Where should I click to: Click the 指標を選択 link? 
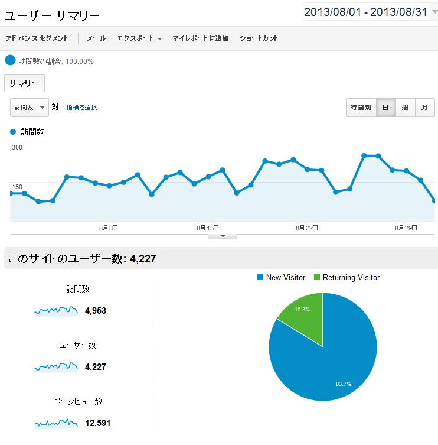[81, 108]
